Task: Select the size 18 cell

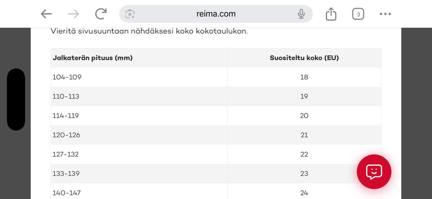Action: click(304, 77)
